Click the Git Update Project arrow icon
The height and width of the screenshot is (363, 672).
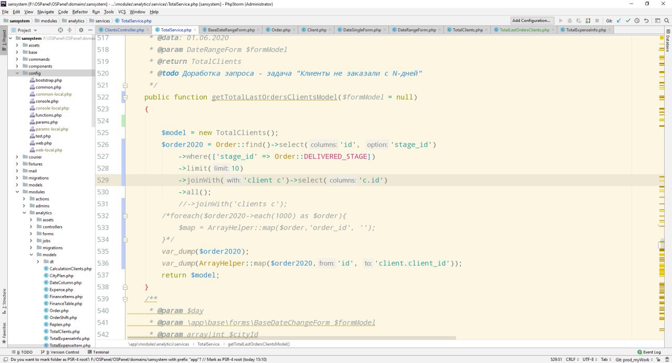(x=619, y=20)
